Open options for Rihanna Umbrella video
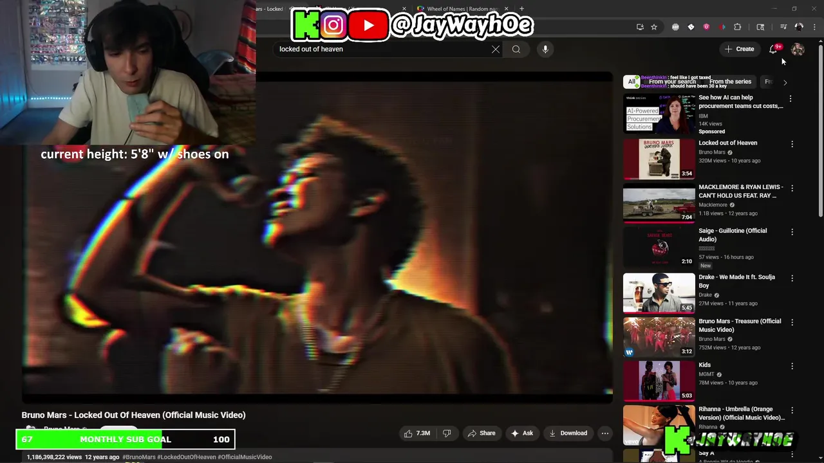Screen dimensions: 824x463 (792, 410)
